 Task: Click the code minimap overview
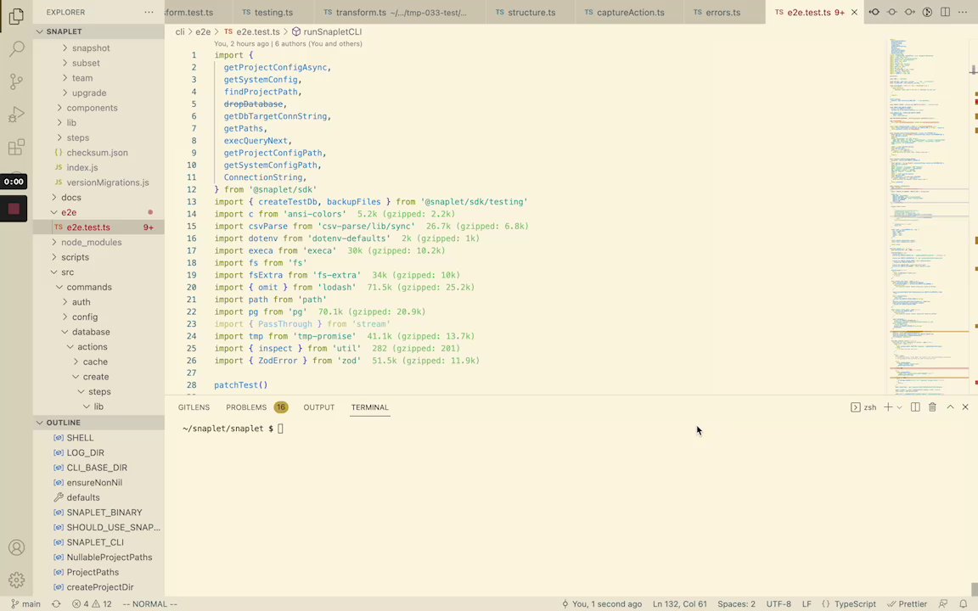click(929, 215)
